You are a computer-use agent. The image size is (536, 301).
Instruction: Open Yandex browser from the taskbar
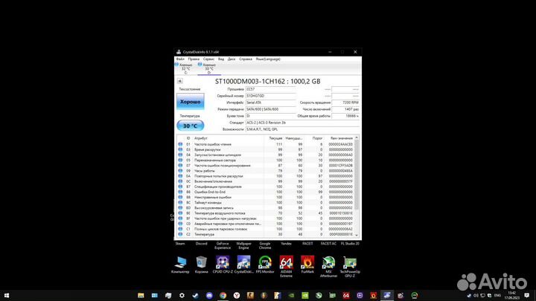pyautogui.click(x=237, y=296)
